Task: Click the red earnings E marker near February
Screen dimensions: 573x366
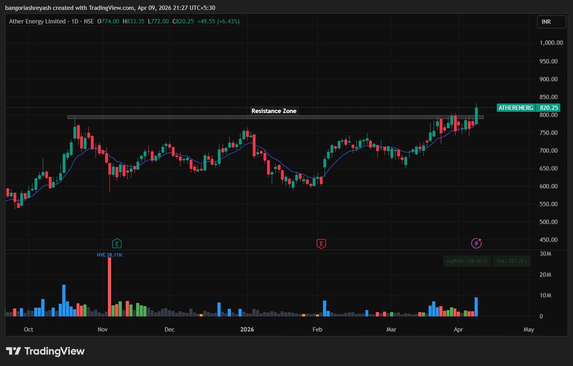Action: pyautogui.click(x=321, y=244)
